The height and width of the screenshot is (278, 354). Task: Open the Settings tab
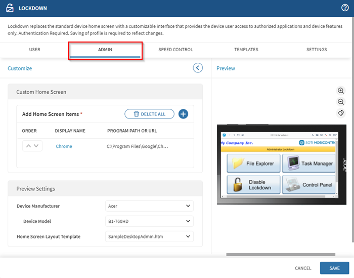click(317, 50)
